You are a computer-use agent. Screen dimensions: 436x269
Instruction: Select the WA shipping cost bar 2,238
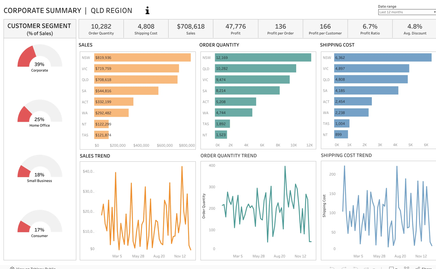pos(351,113)
